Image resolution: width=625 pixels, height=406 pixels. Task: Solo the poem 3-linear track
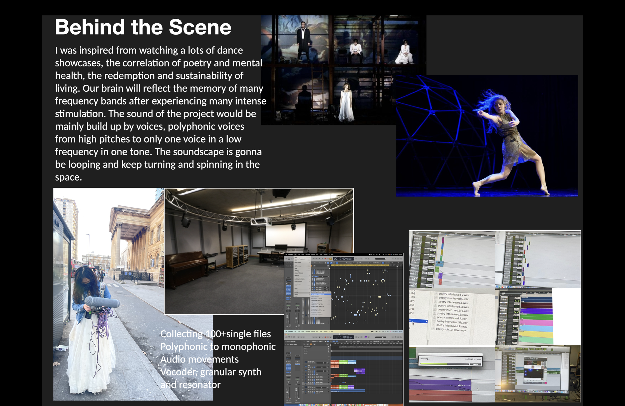[310, 390]
